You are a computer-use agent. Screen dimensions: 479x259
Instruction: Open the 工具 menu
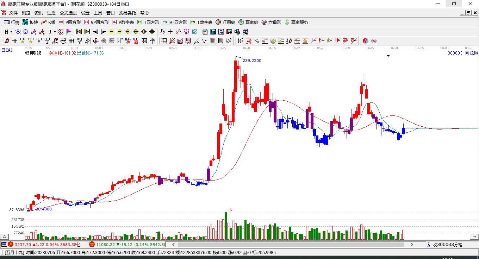coord(98,13)
